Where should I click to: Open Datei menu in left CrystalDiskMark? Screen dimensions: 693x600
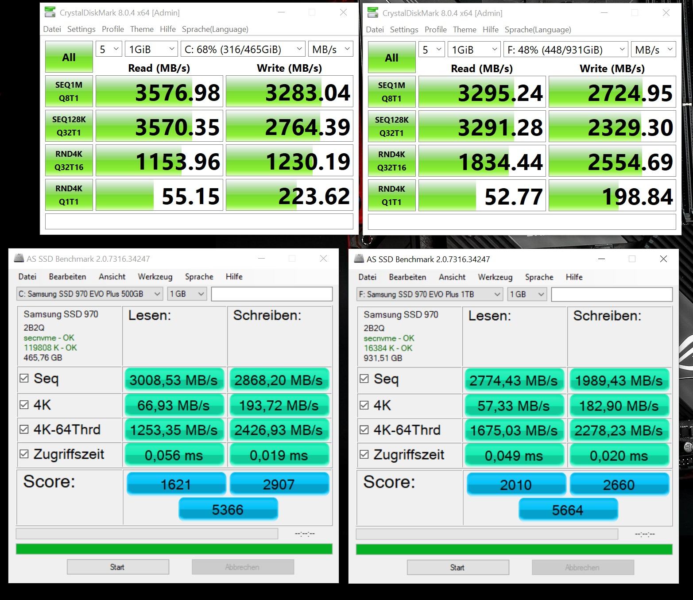click(x=52, y=29)
